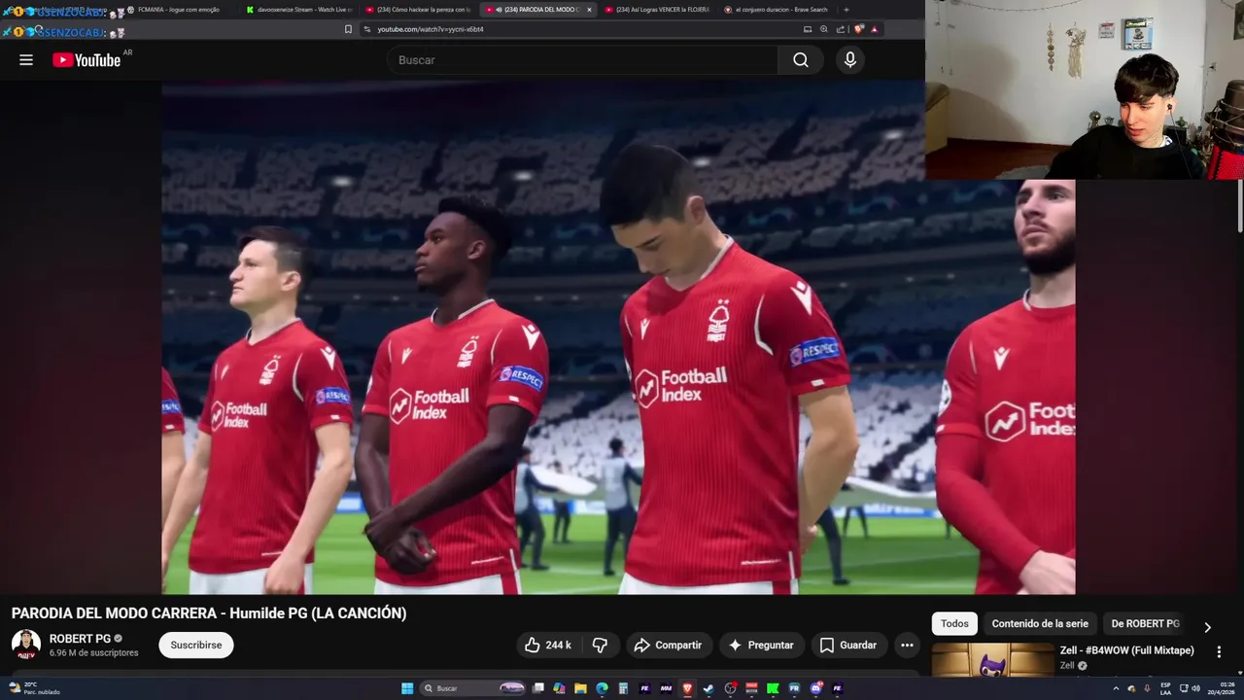
Task: Switch the ESP LAA keyboard language indicator
Action: (x=1165, y=688)
